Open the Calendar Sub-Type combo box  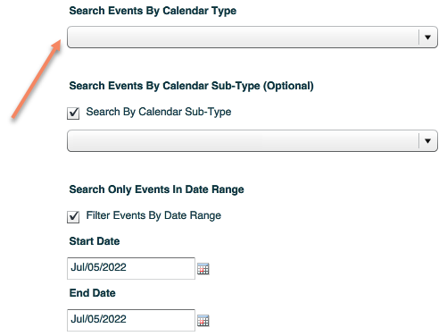(252, 141)
